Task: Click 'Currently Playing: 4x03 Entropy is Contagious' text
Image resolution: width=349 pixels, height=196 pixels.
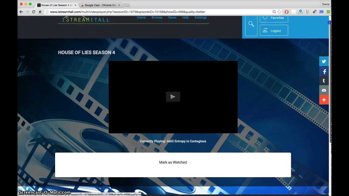Action: (173, 141)
